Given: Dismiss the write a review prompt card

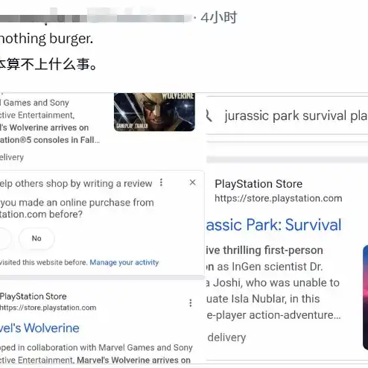Looking at the screenshot, I should click(x=192, y=183).
